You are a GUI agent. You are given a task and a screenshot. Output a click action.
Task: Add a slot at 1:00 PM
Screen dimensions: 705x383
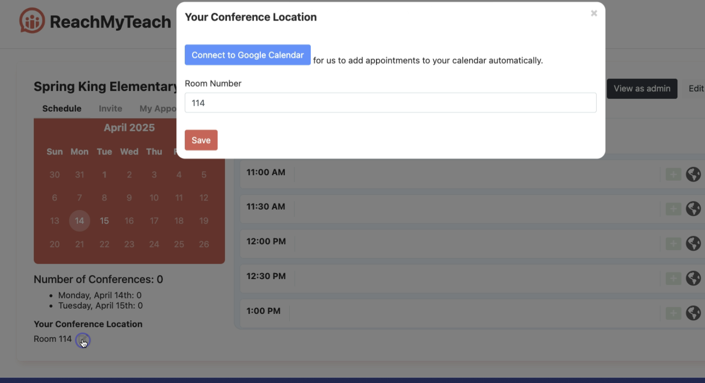[673, 313]
